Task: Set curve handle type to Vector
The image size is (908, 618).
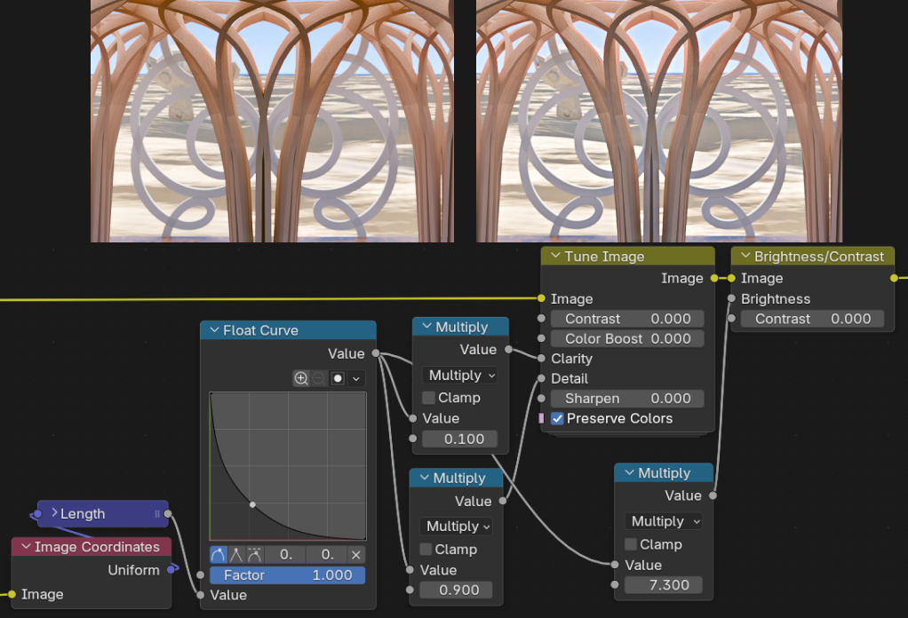Action: [236, 554]
